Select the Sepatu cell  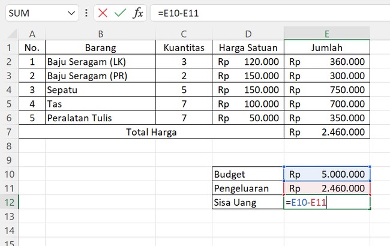tap(100, 90)
